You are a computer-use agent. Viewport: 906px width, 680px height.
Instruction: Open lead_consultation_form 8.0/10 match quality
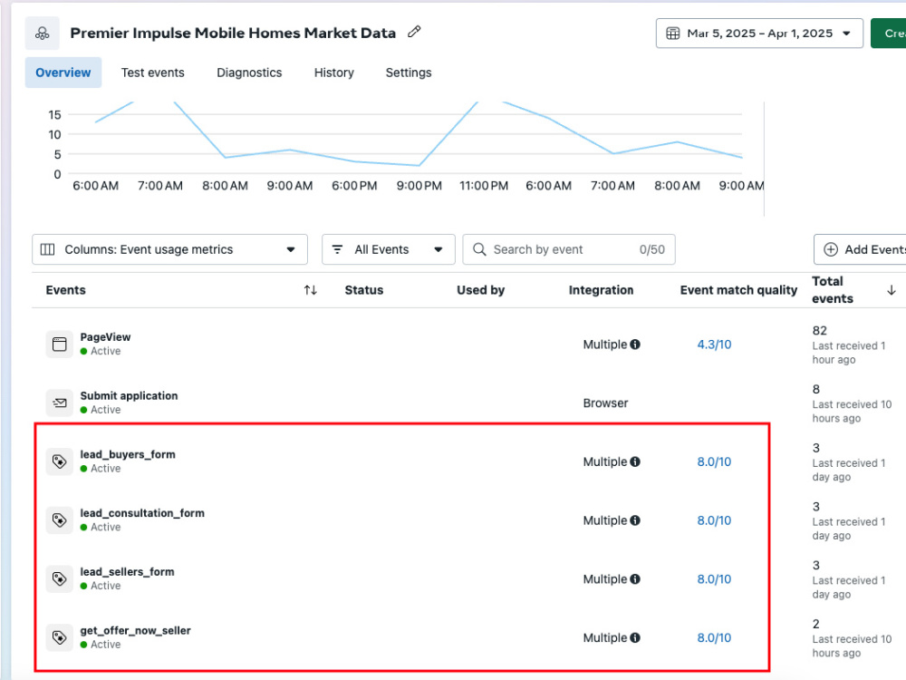click(x=714, y=520)
